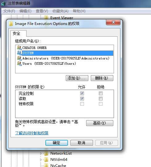Click the SYSTEM user group icon
Image resolution: width=151 pixels, height=167 pixels.
(19, 53)
